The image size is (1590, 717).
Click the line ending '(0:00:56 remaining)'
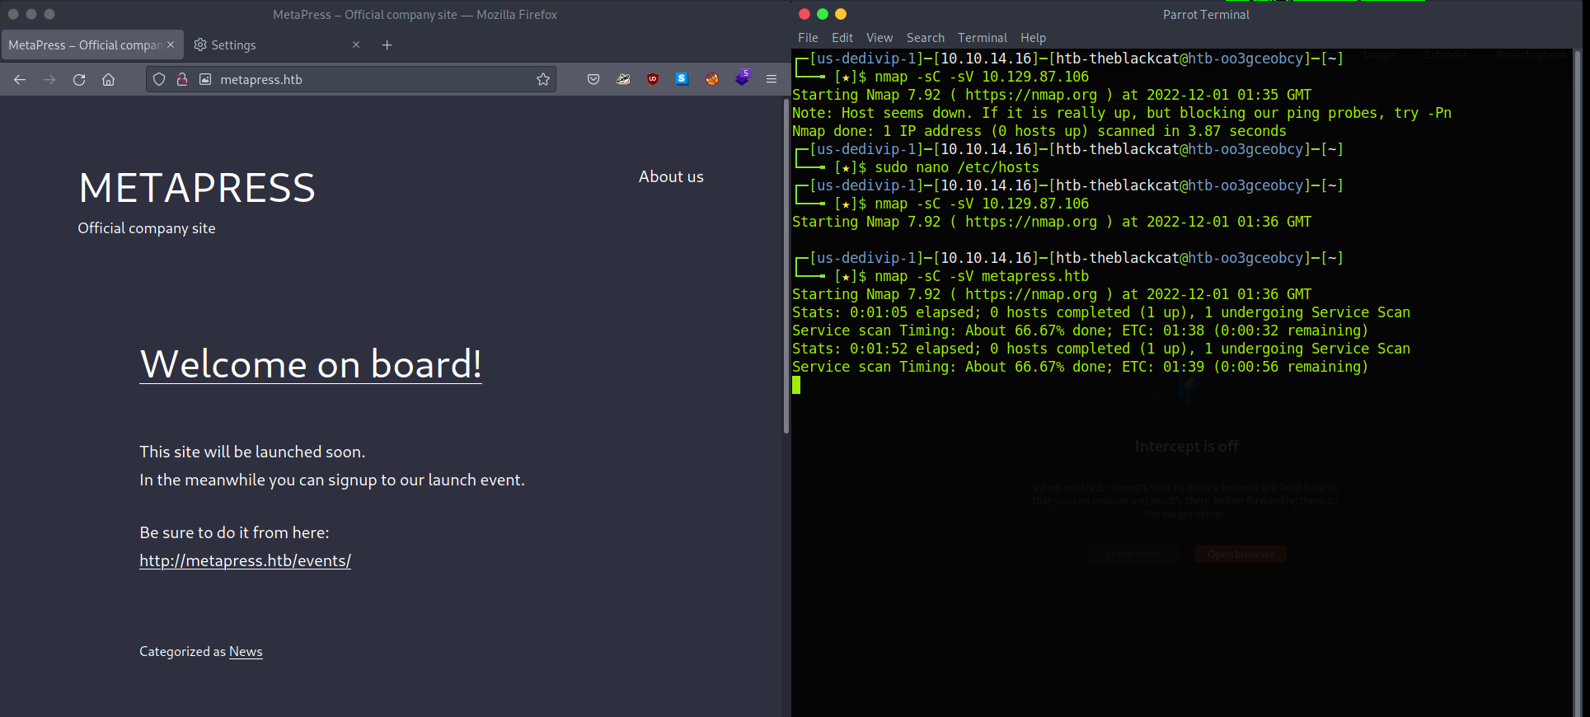pyautogui.click(x=1081, y=367)
